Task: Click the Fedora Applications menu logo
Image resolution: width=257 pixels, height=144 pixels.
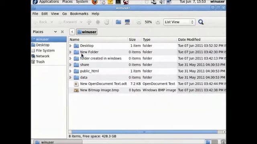Action: [x=35, y=2]
